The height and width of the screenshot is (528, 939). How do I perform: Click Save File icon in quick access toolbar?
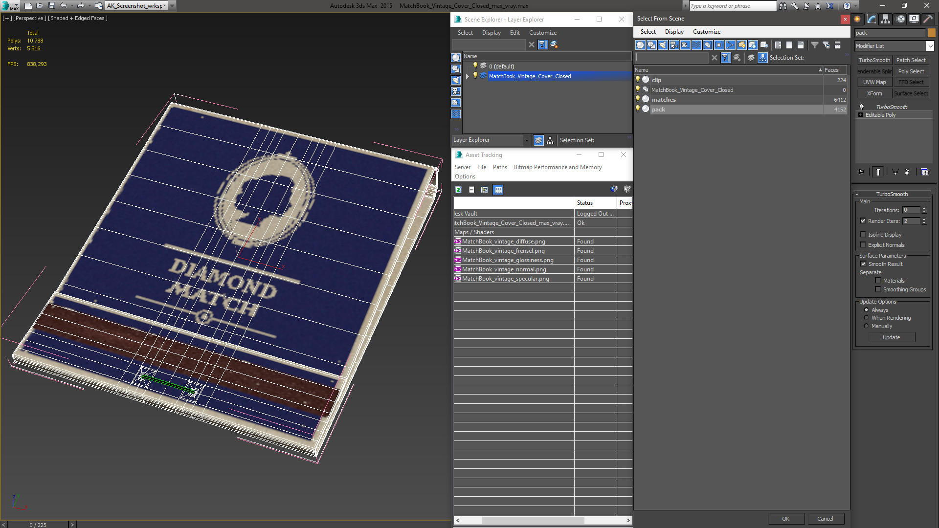[x=52, y=6]
